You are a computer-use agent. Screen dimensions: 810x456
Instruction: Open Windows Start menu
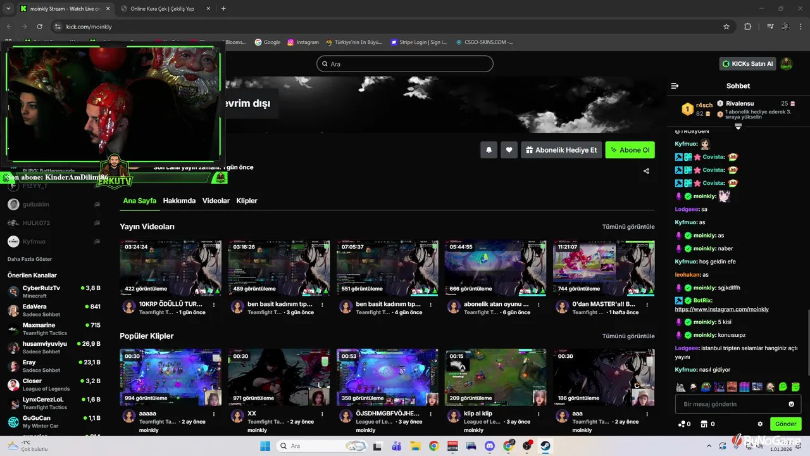[265, 446]
